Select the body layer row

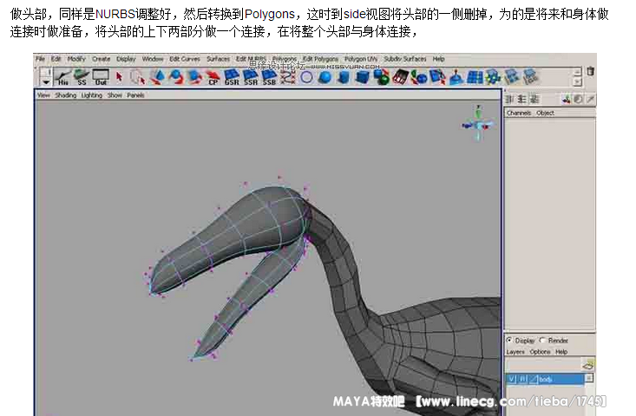pyautogui.click(x=546, y=379)
